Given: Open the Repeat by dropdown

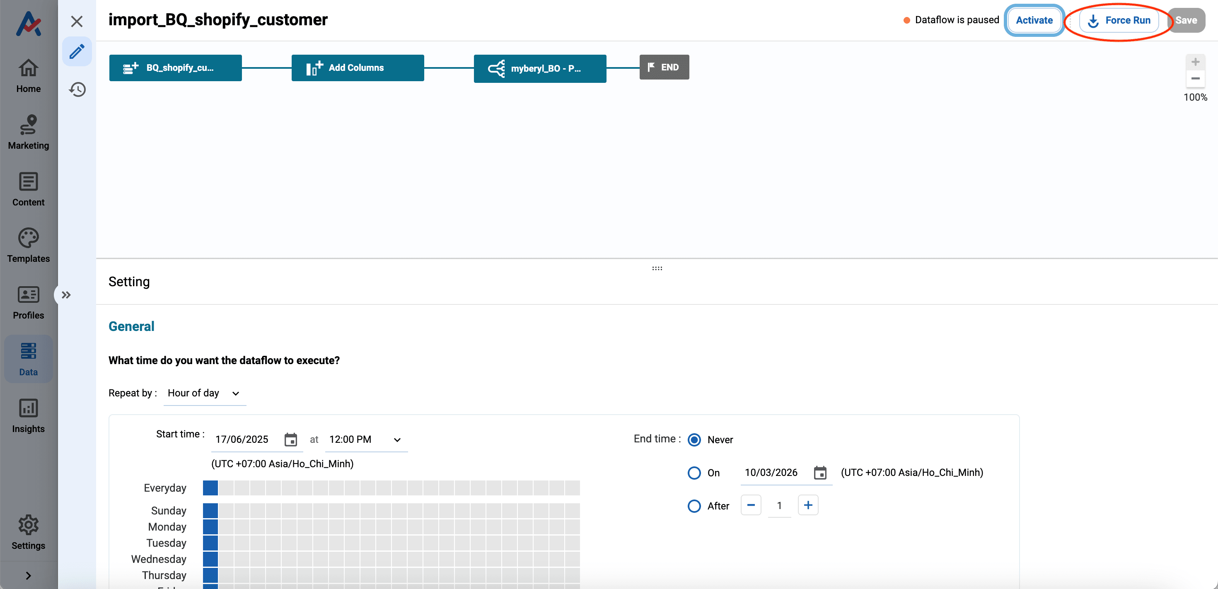Looking at the screenshot, I should (x=204, y=393).
